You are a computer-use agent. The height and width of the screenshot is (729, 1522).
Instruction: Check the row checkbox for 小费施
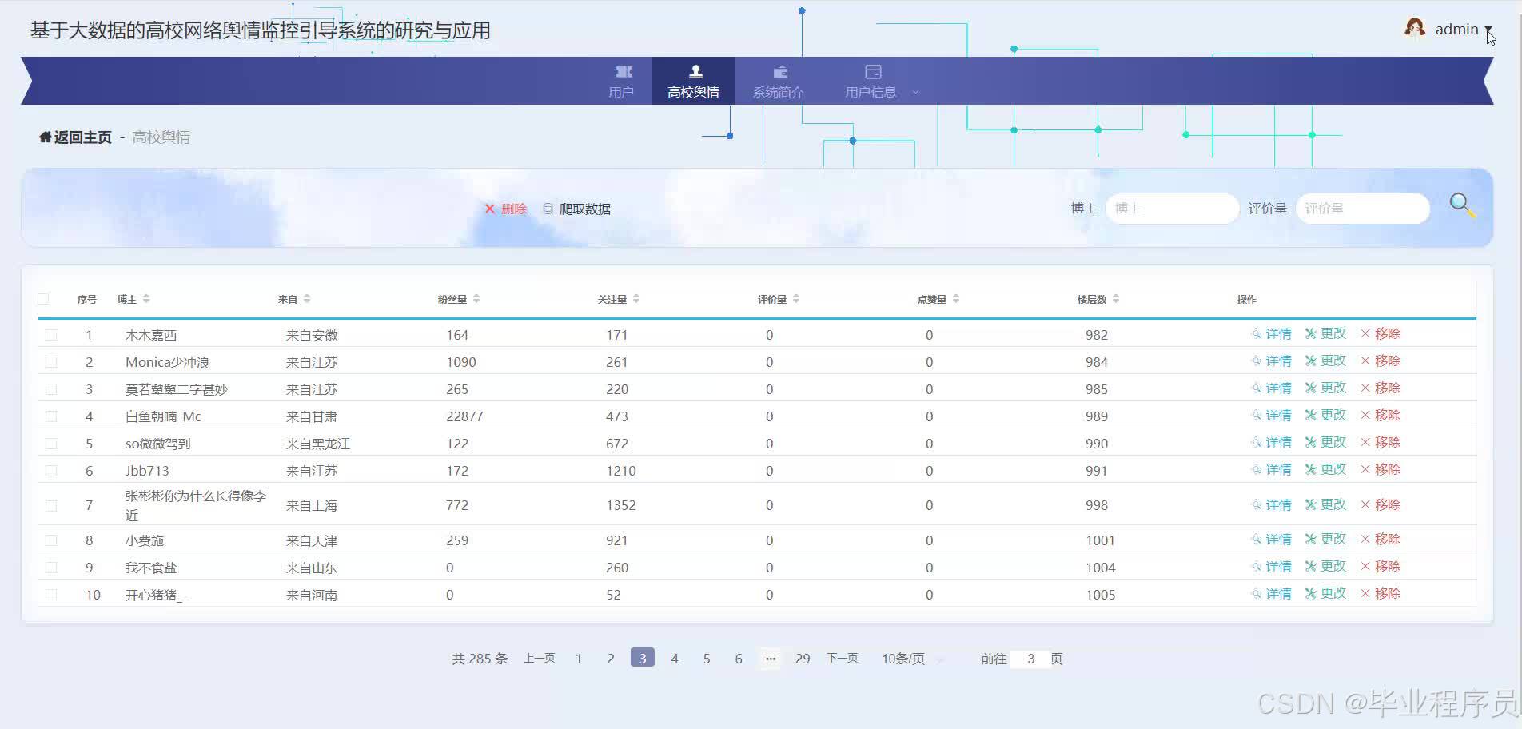click(x=51, y=540)
